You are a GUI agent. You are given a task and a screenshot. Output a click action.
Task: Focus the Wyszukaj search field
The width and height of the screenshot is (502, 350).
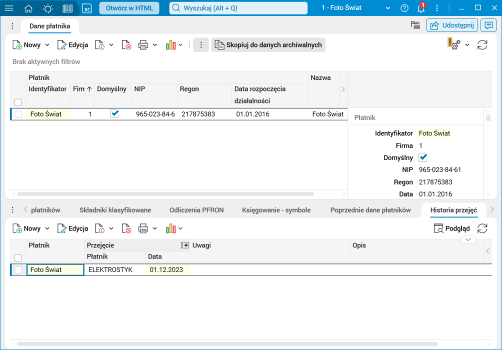tap(238, 8)
